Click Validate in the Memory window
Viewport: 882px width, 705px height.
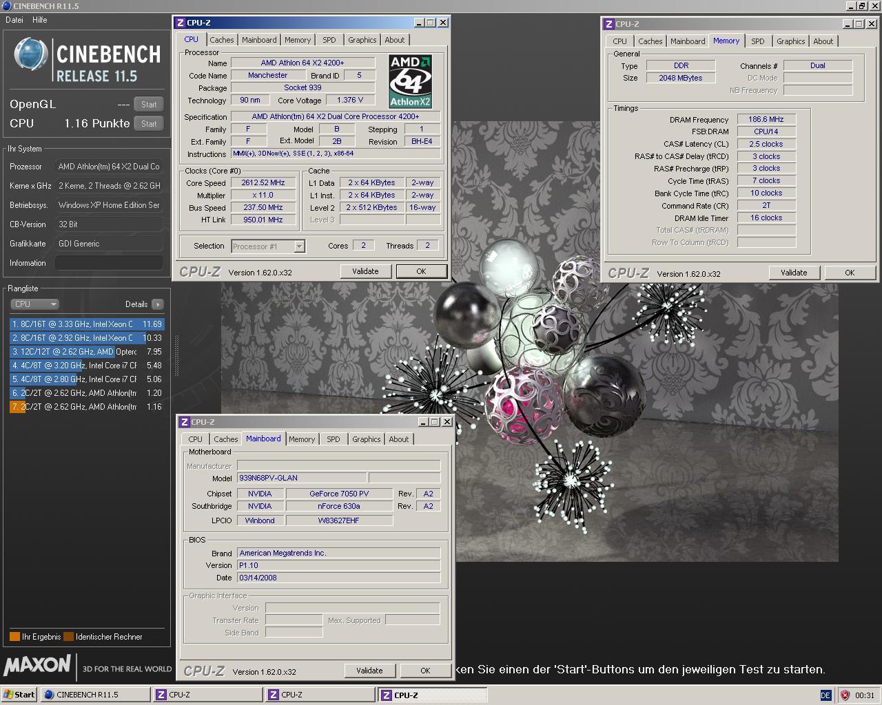tap(794, 273)
